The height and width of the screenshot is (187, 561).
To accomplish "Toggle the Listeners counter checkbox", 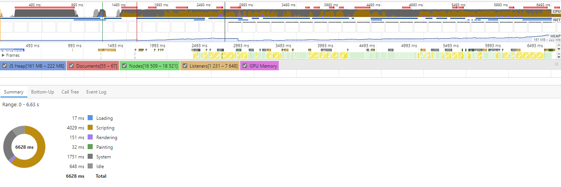I will pyautogui.click(x=185, y=66).
